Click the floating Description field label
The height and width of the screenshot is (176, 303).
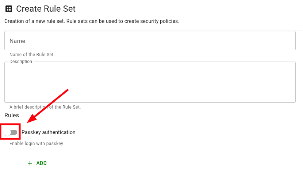[21, 62]
